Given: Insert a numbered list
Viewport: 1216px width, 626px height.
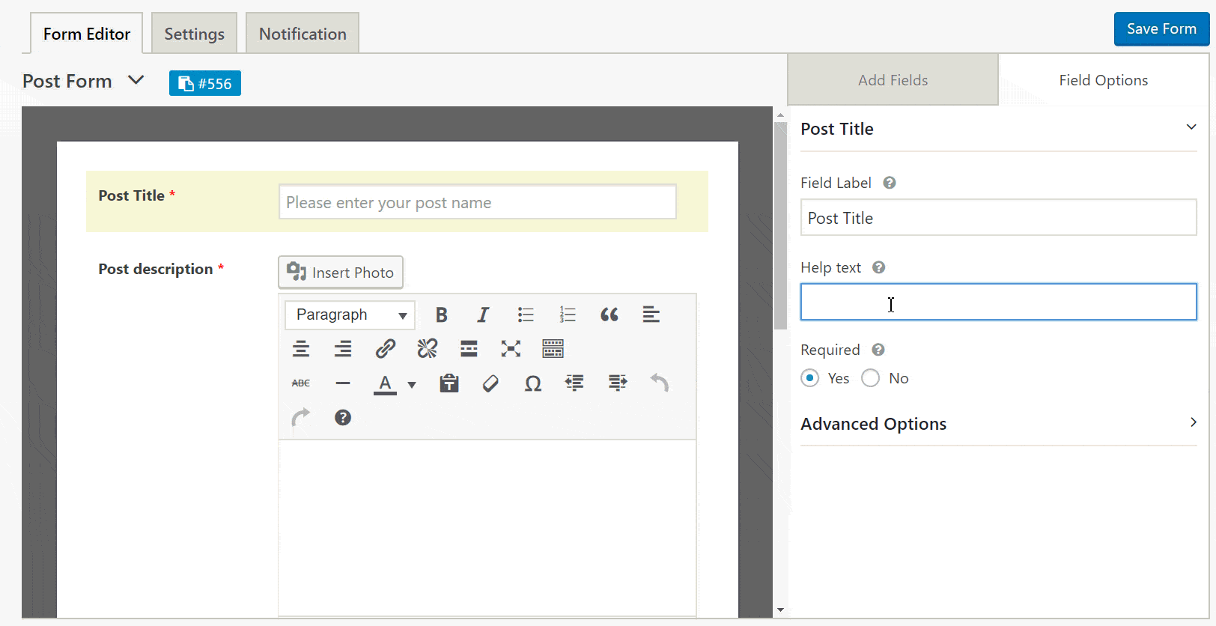Looking at the screenshot, I should tap(568, 315).
